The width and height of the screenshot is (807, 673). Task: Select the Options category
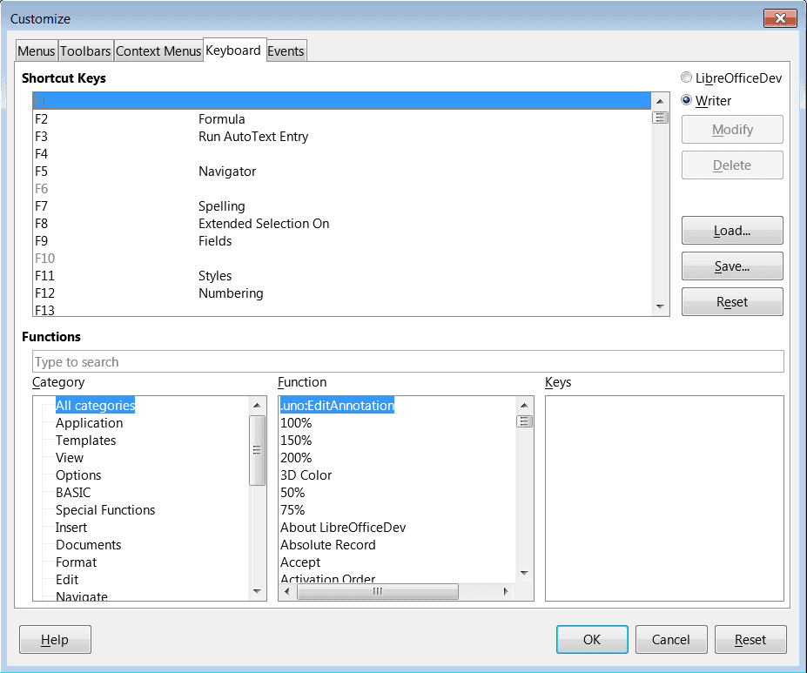[78, 474]
